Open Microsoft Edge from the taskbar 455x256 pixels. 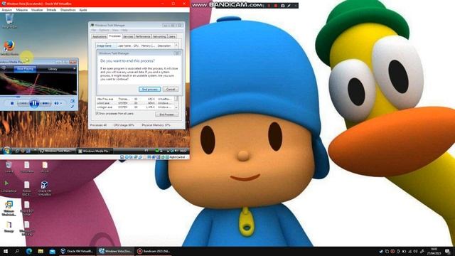29,251
